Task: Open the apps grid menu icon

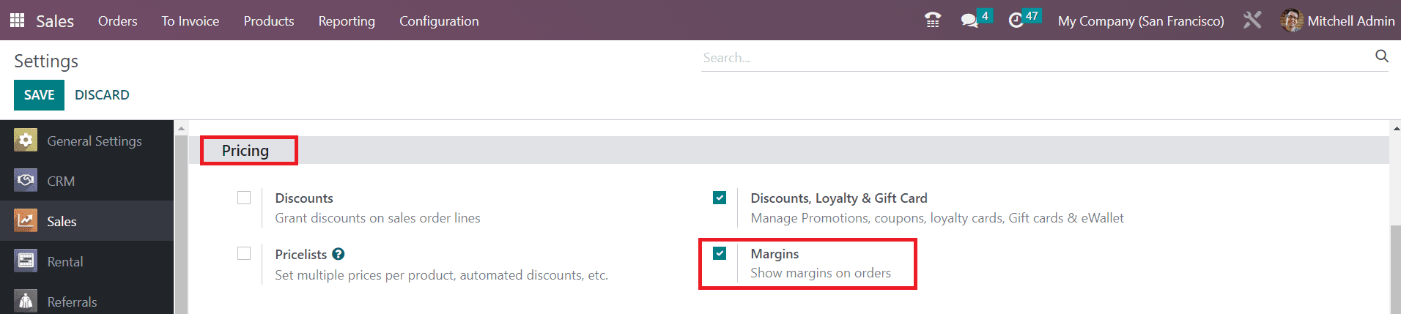Action: tap(18, 20)
